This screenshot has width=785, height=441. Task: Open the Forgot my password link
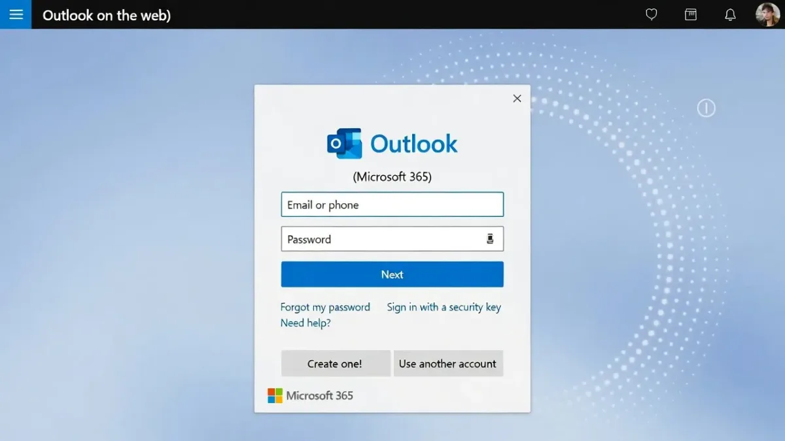coord(325,307)
